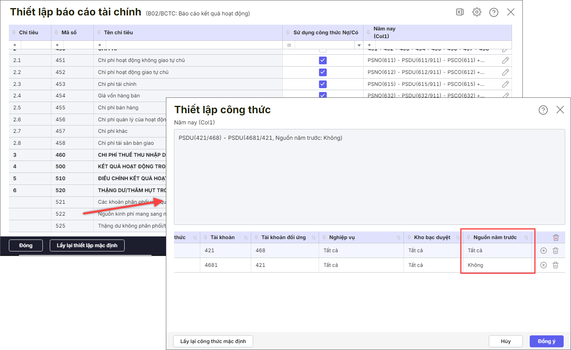Select the Tài khoản đối ứng cell 468
Image resolution: width=571 pixels, height=350 pixels.
pyautogui.click(x=285, y=251)
